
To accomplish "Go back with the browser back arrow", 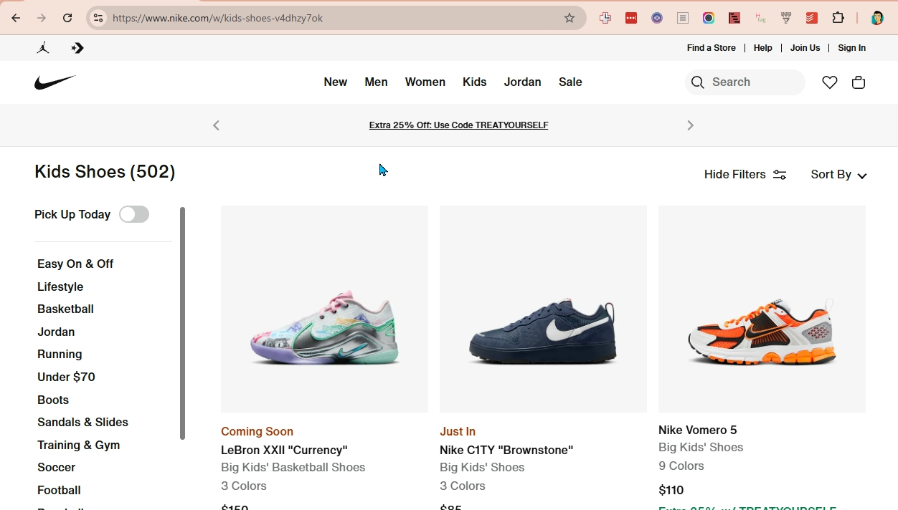I will 16,18.
